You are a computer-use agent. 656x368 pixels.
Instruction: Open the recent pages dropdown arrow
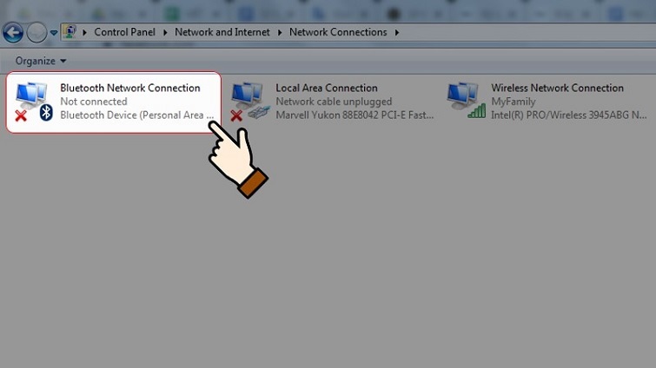(54, 33)
